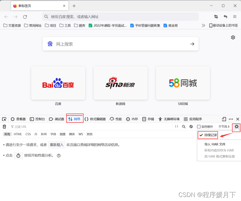Open the 平时答疑问题收集 bookmark

click(145, 25)
